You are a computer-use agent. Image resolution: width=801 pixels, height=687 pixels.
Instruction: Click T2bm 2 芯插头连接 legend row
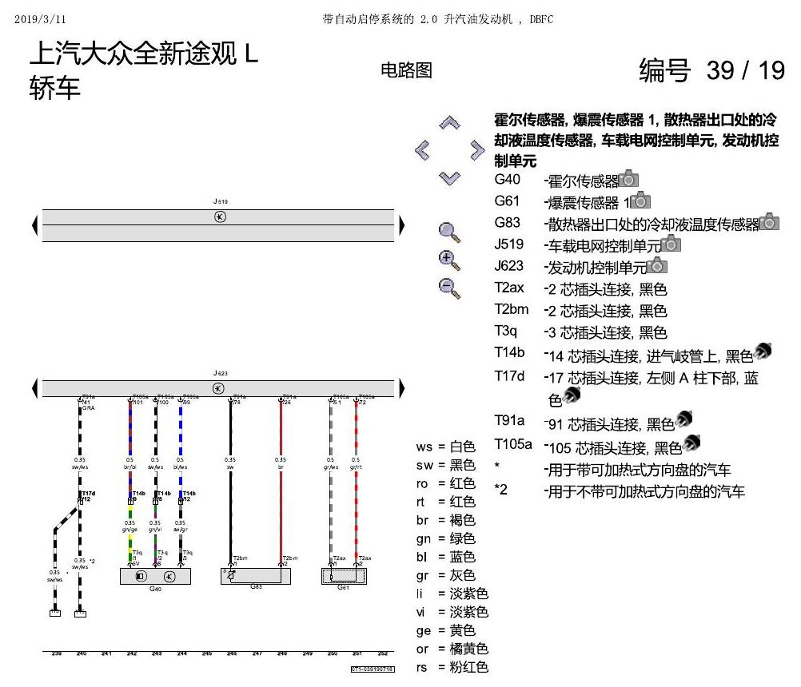tap(580, 310)
